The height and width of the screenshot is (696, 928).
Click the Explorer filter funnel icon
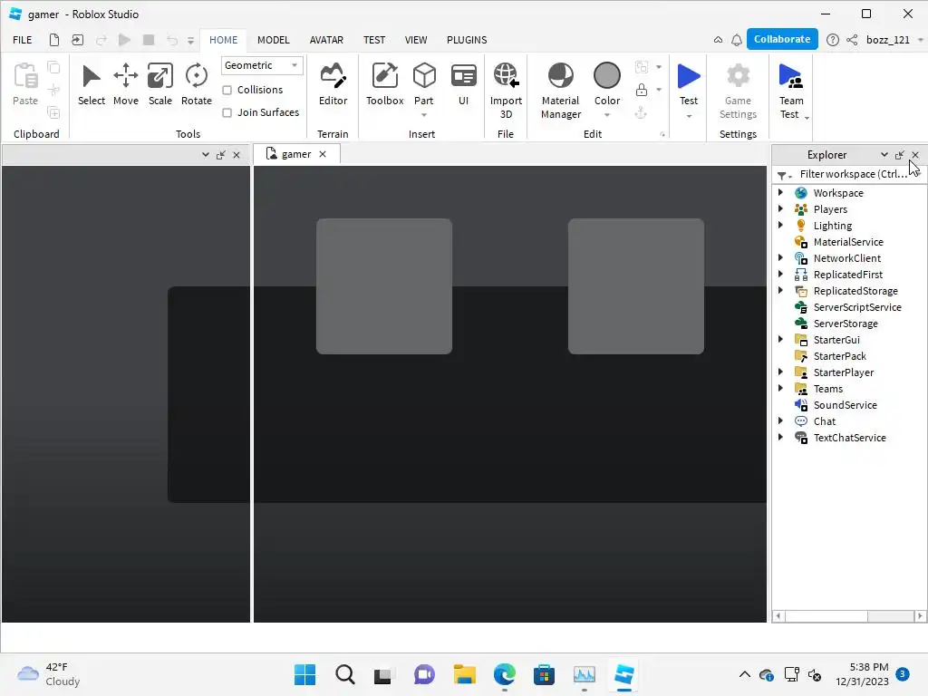click(x=782, y=175)
